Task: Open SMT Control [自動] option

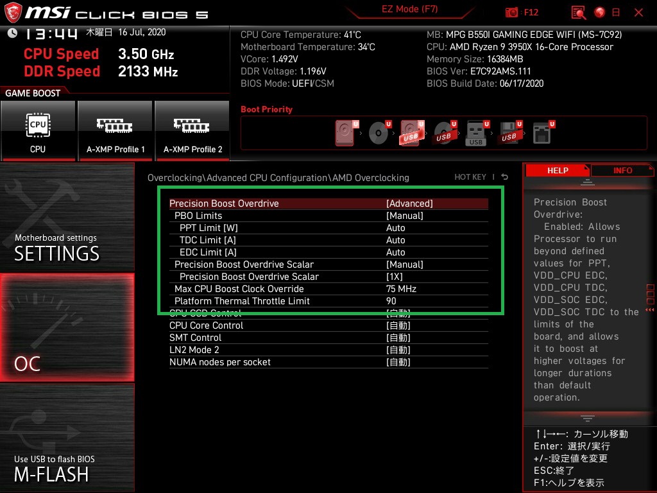Action: coord(398,338)
